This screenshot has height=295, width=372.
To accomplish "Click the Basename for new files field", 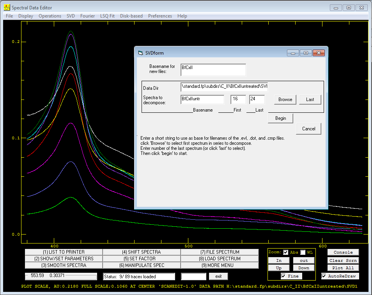I will click(x=213, y=70).
